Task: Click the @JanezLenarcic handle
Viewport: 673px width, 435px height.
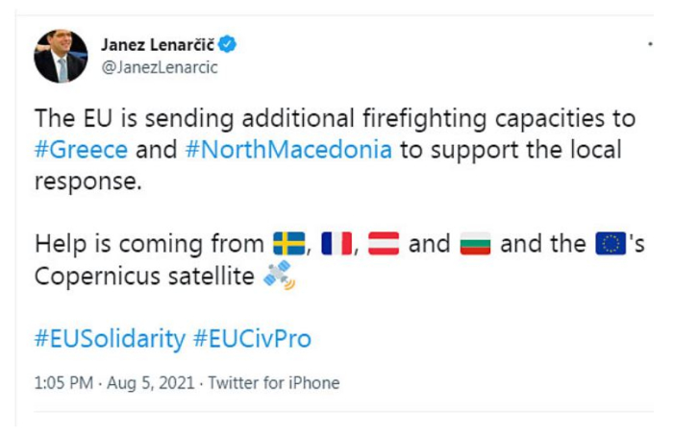Action: [159, 67]
